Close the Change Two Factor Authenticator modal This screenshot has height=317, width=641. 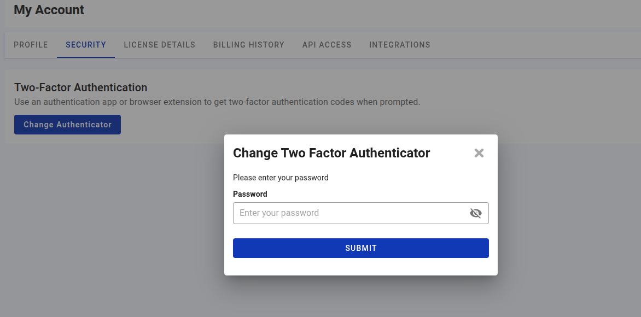479,153
